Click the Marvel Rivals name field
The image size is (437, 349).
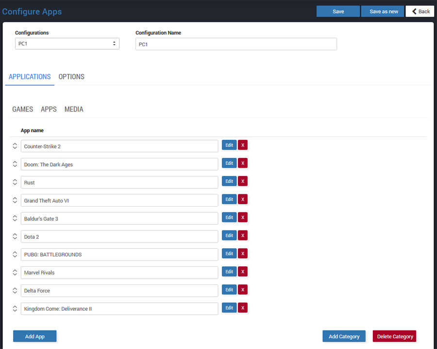[119, 273]
